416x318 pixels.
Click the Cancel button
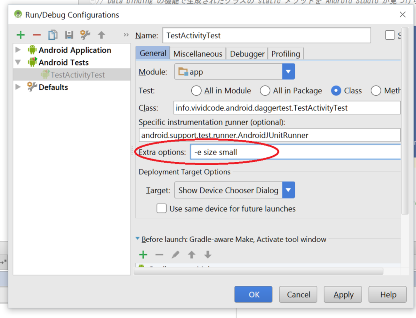click(x=298, y=294)
